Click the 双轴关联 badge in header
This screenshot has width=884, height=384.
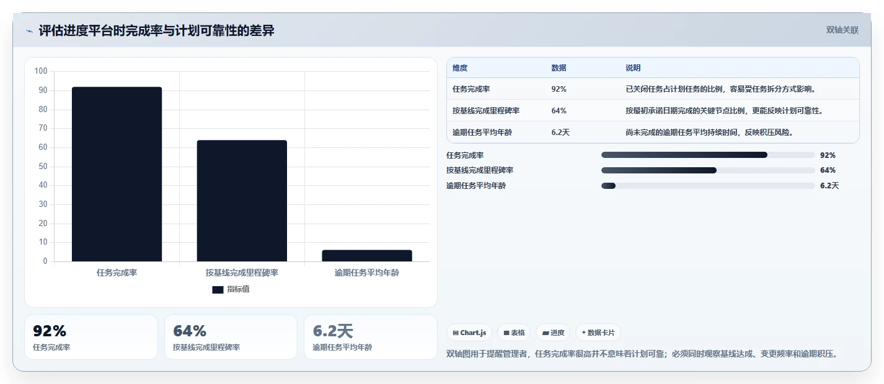click(842, 30)
